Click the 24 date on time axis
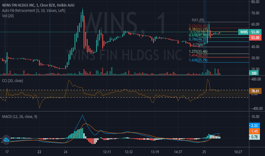 point(66,152)
